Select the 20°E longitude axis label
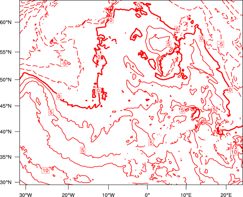The height and width of the screenshot is (197, 243). [x=226, y=195]
